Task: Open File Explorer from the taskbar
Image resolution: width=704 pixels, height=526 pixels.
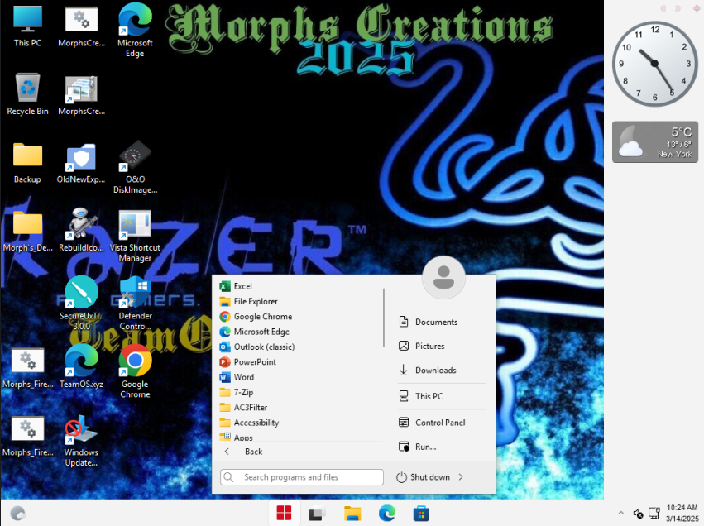Action: (x=352, y=513)
